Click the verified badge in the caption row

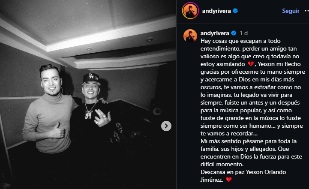coord(234,33)
